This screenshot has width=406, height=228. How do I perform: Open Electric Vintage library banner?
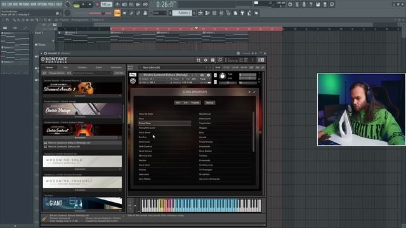point(82,109)
